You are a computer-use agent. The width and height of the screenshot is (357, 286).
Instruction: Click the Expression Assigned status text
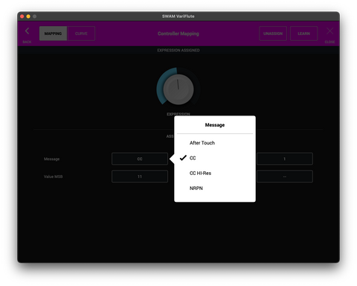[x=178, y=50]
